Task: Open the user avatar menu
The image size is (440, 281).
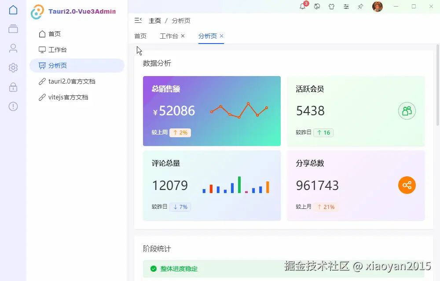Action: (378, 7)
